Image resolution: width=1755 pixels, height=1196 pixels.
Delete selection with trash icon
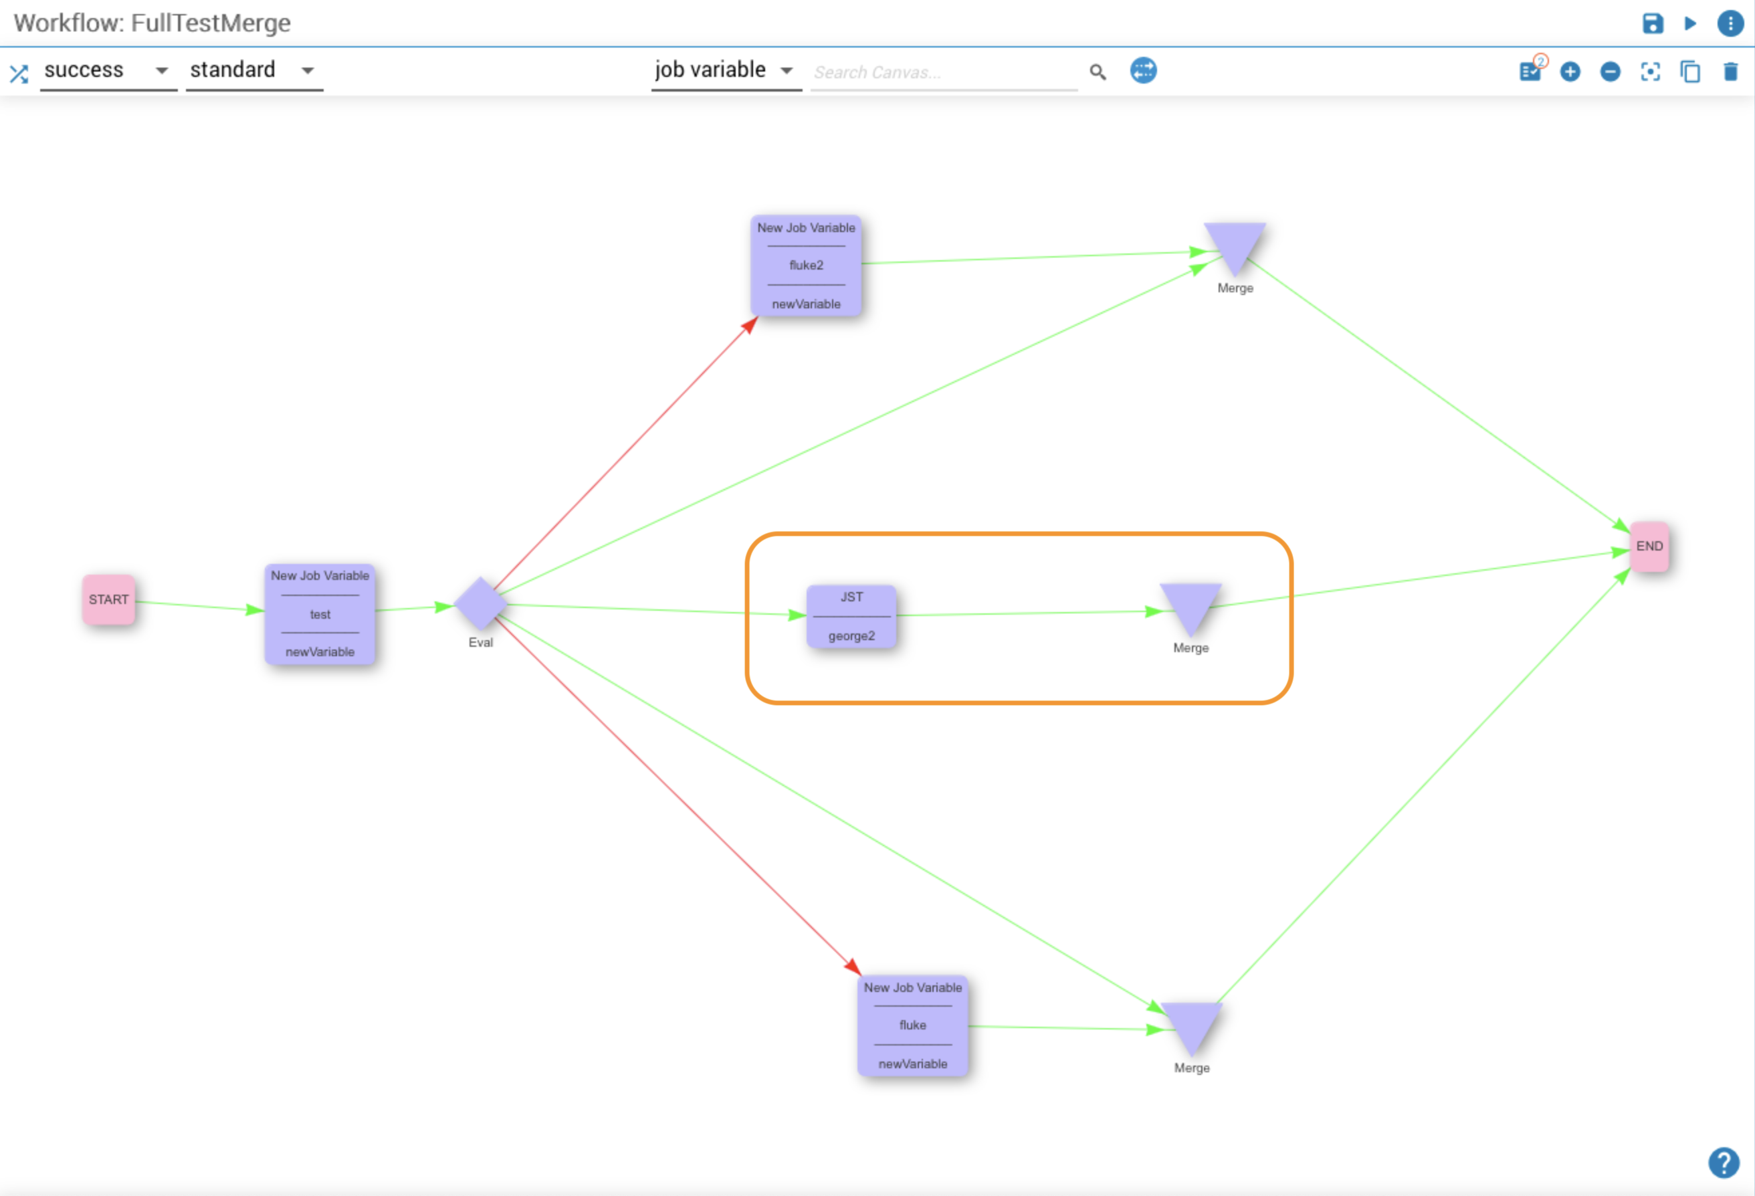coord(1731,72)
